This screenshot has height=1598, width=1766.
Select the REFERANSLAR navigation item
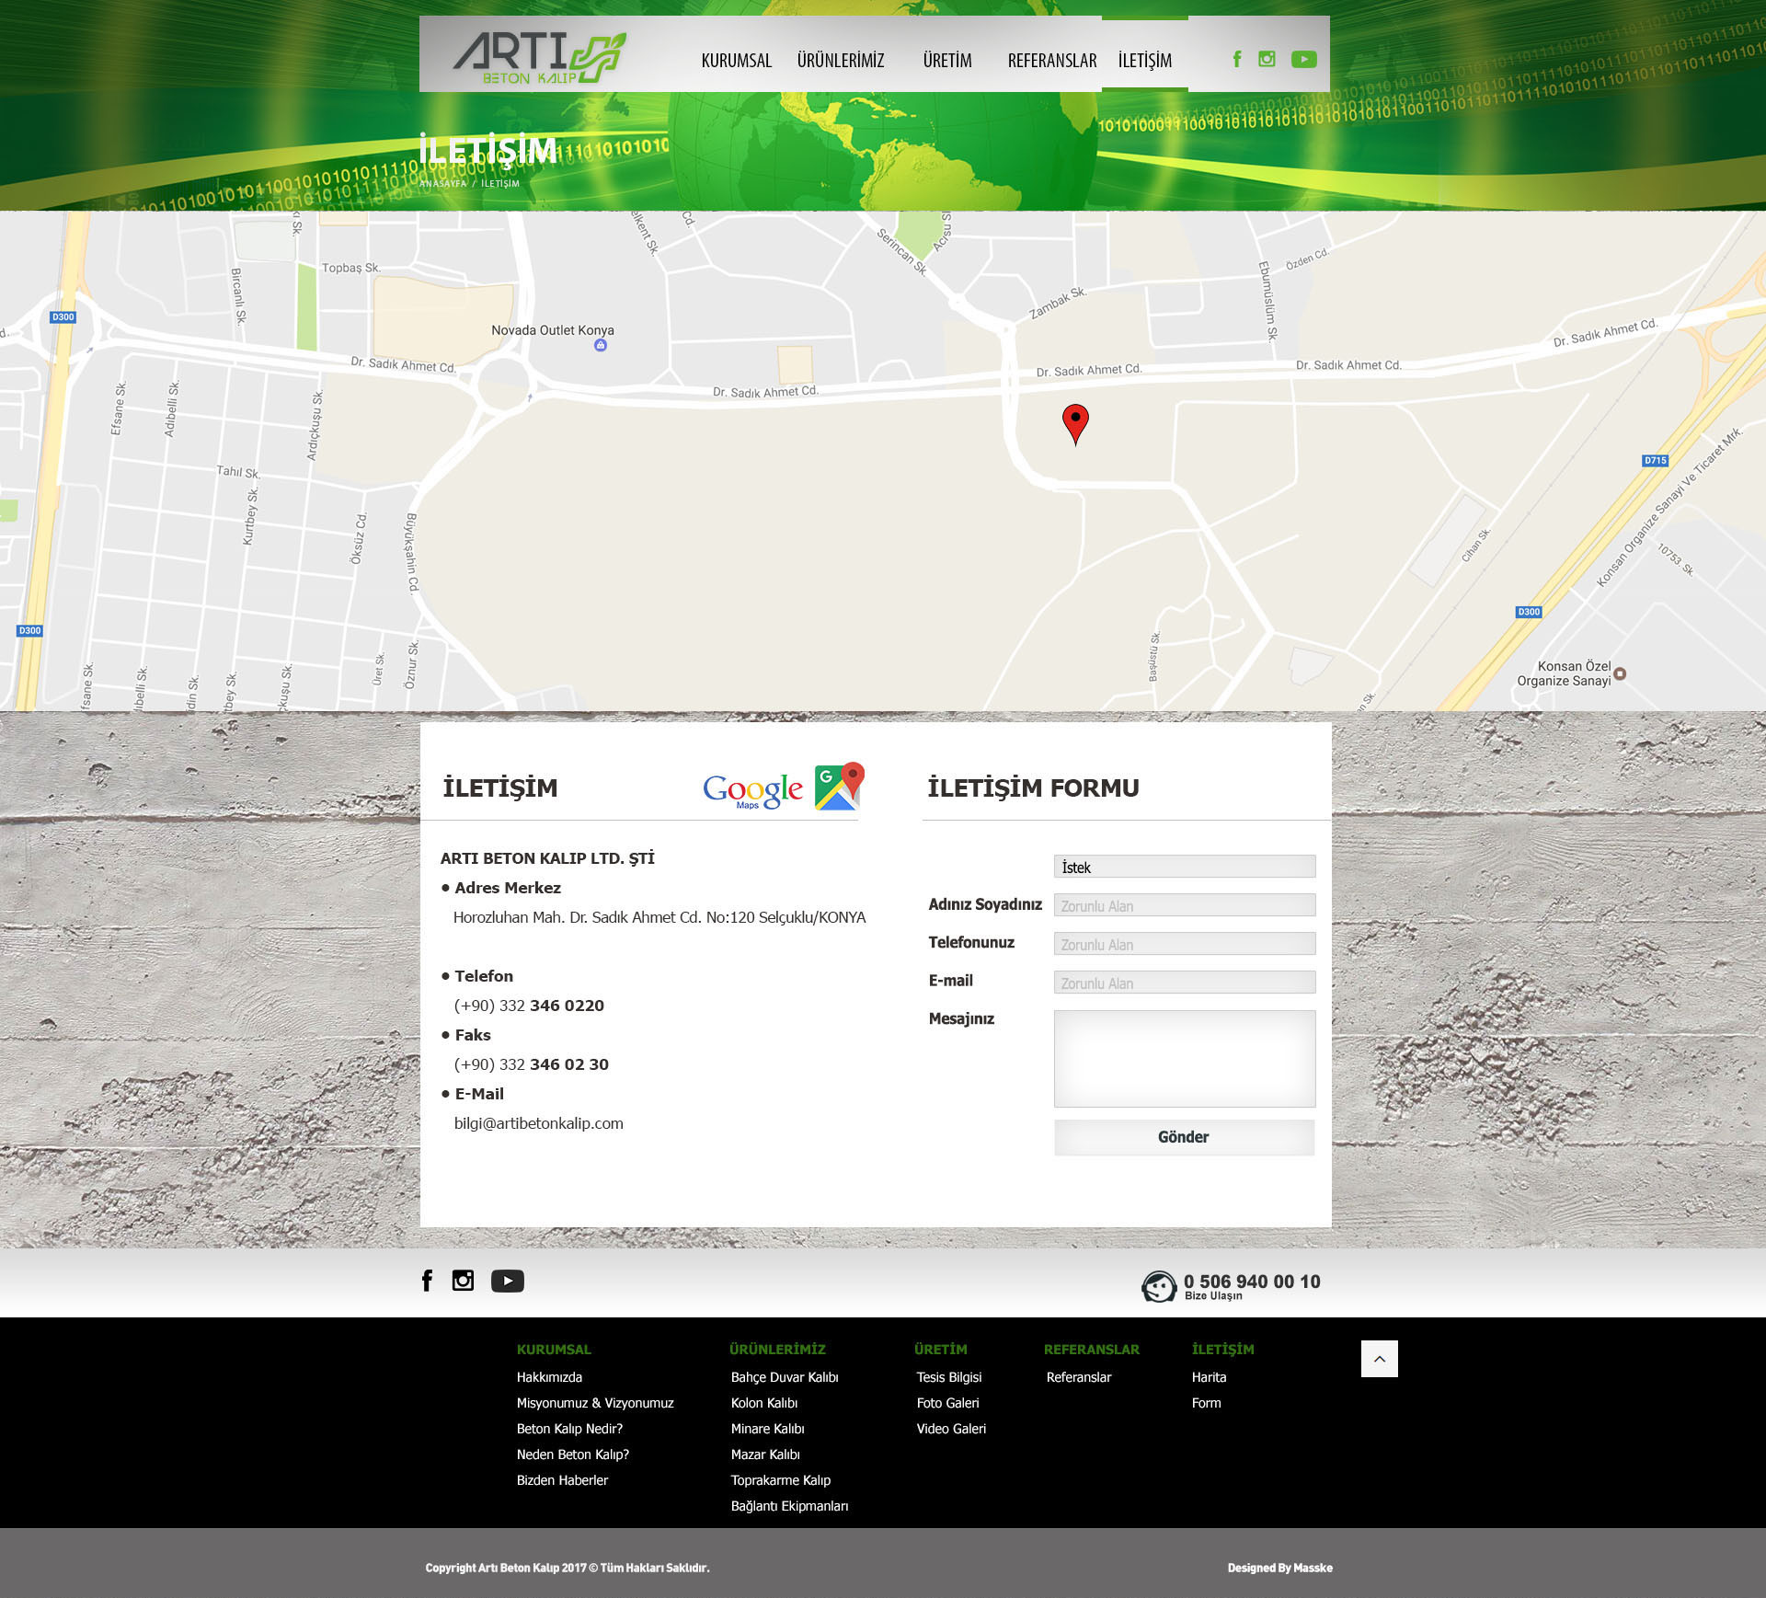point(1051,61)
